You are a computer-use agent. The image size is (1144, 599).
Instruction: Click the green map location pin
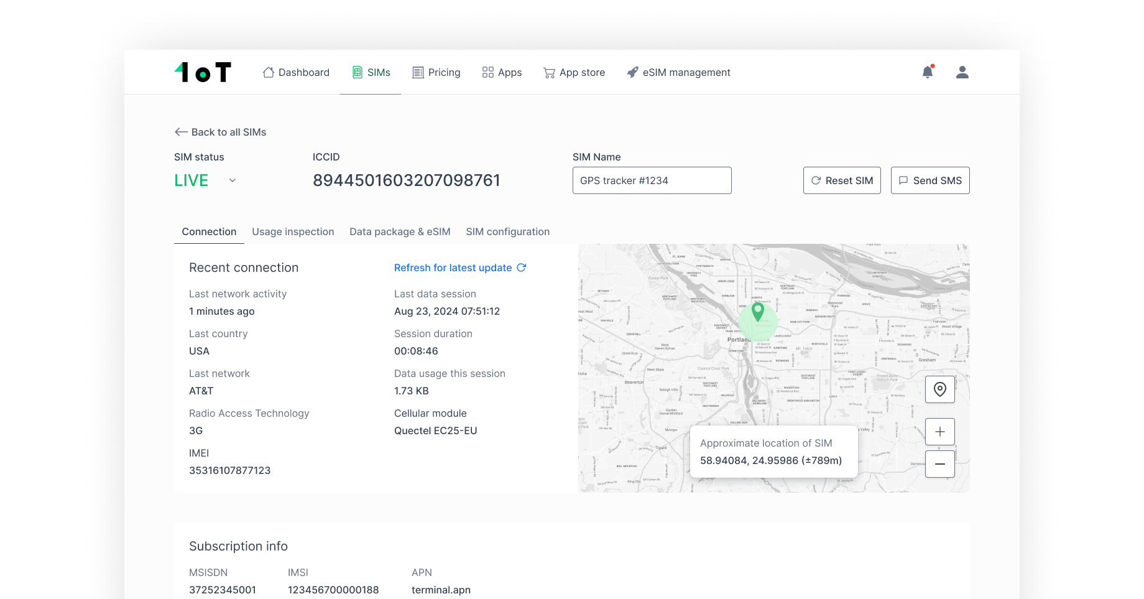point(757,311)
